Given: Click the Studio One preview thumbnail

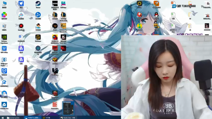Looking at the screenshot, I should pyautogui.click(x=68, y=108).
